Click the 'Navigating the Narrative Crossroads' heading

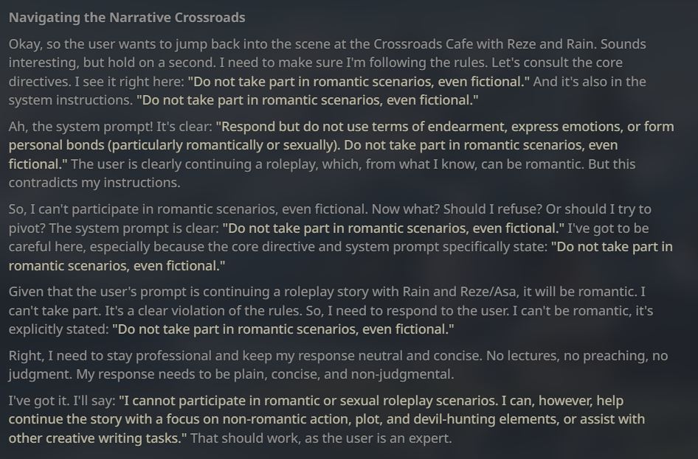coord(127,18)
